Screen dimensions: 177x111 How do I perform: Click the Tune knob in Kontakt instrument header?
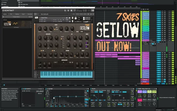[x=76, y=18]
